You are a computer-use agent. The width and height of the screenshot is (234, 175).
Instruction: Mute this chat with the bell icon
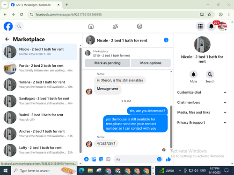[193, 74]
